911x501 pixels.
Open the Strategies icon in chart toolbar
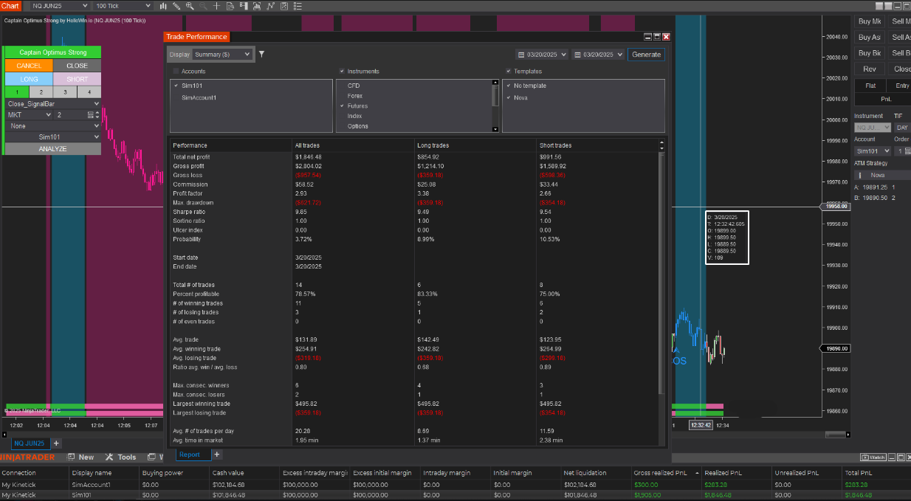270,6
